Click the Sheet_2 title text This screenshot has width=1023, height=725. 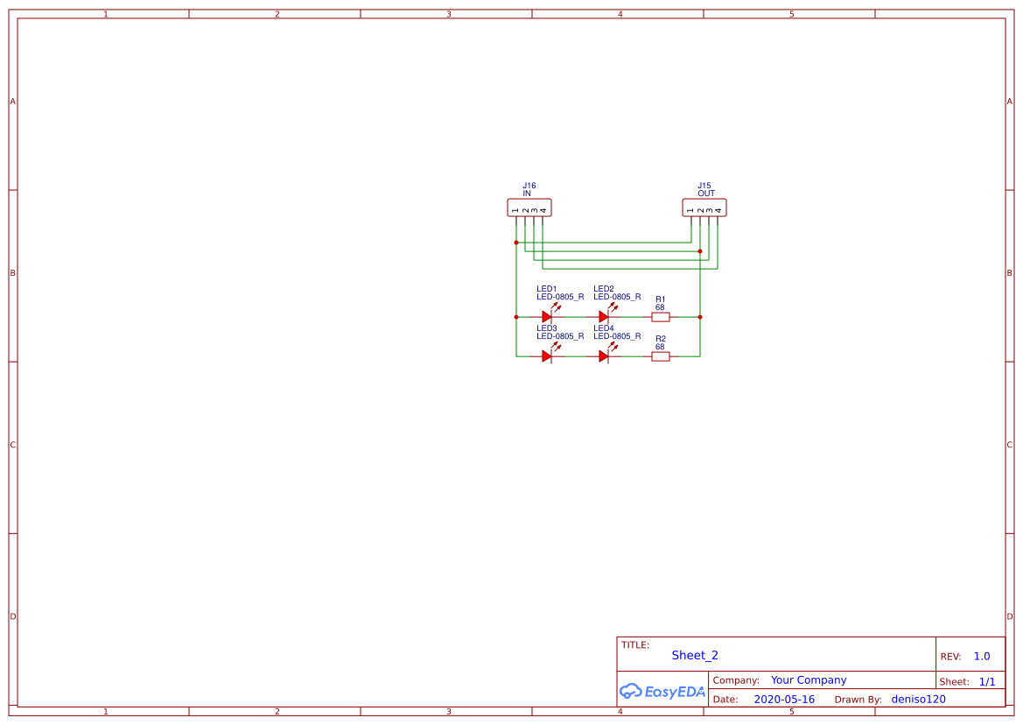coord(694,655)
